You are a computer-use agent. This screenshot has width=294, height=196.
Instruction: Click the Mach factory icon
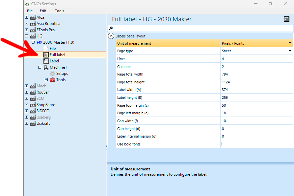(33, 86)
